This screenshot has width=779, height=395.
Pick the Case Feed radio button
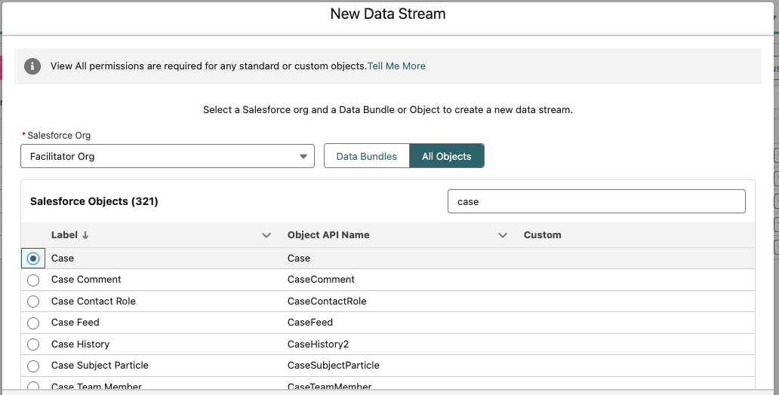point(33,323)
